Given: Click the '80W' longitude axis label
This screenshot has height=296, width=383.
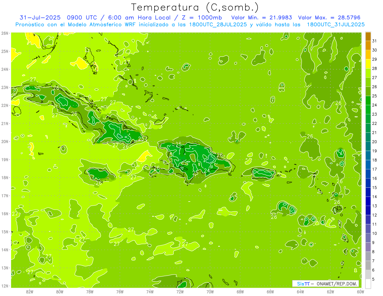Looking at the screenshot, I should [60, 292].
